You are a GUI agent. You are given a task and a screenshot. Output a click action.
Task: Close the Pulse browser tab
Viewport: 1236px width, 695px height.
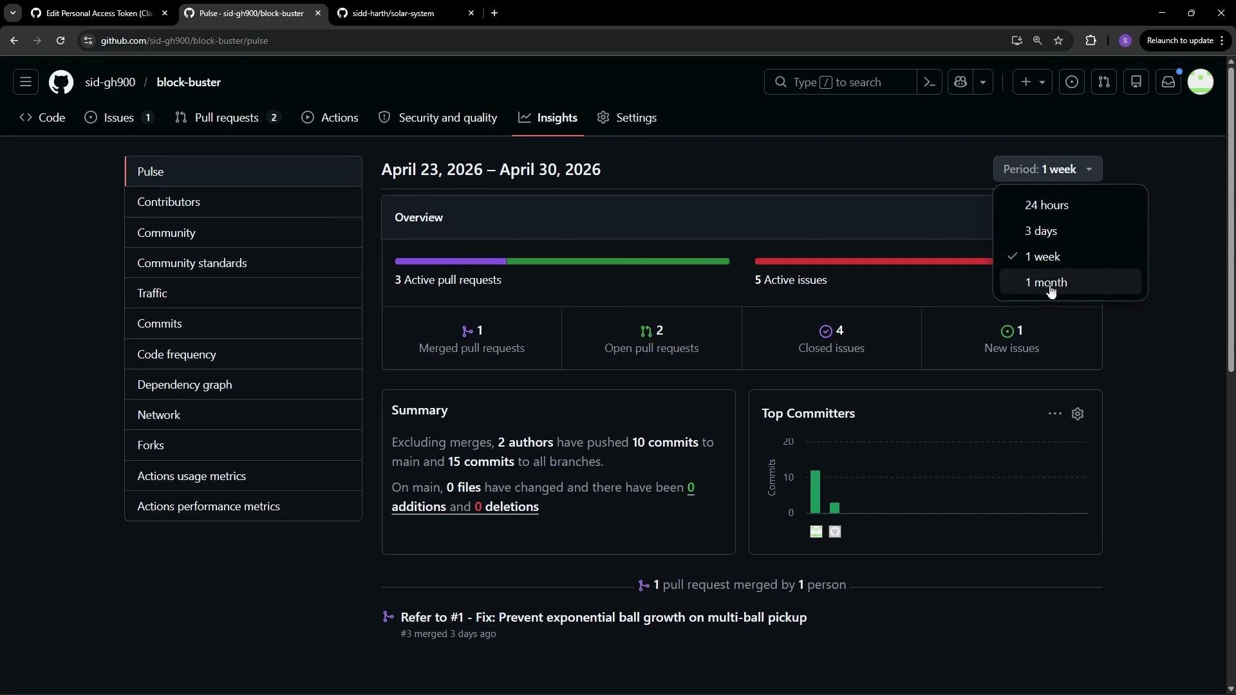(317, 13)
